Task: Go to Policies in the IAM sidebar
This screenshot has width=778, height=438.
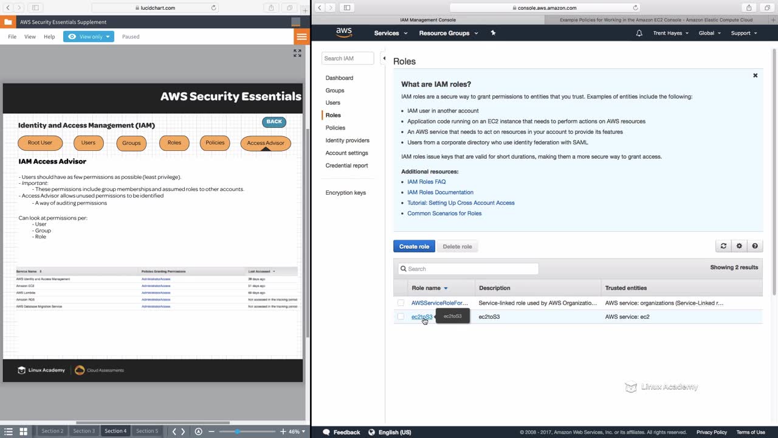Action: [x=336, y=128]
